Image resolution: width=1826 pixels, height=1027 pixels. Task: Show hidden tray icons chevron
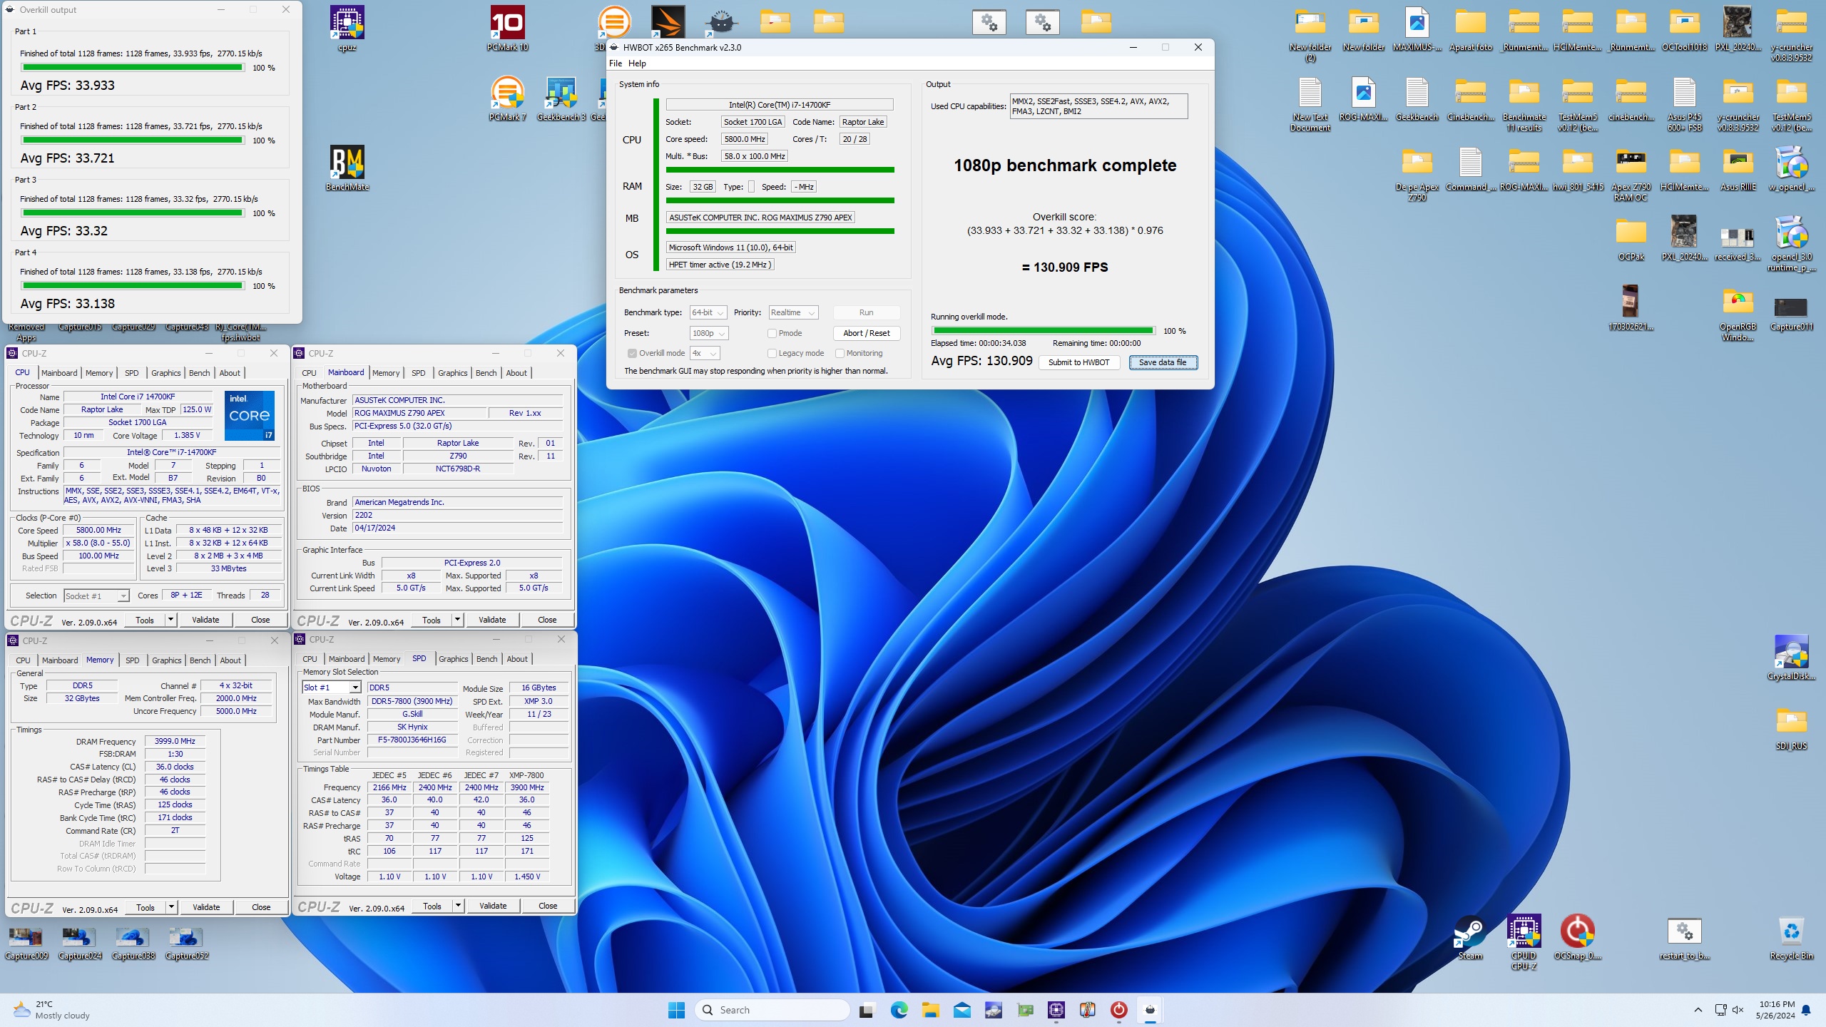[x=1698, y=1010]
